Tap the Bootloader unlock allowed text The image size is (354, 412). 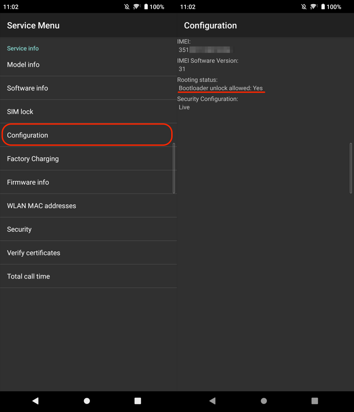[x=220, y=88]
